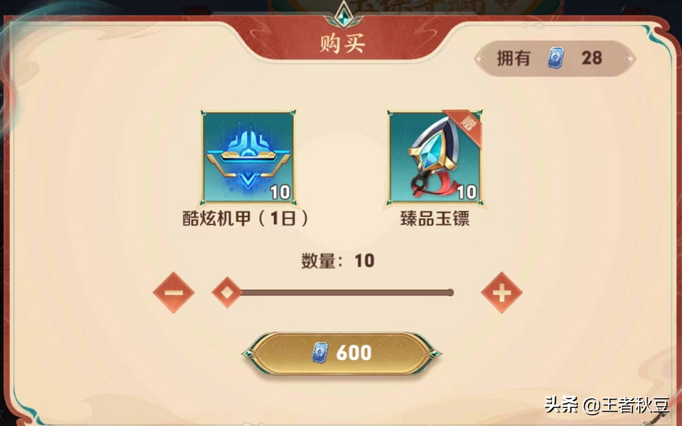Click the 10 count on the mecha item
This screenshot has width=682, height=426.
pos(280,192)
